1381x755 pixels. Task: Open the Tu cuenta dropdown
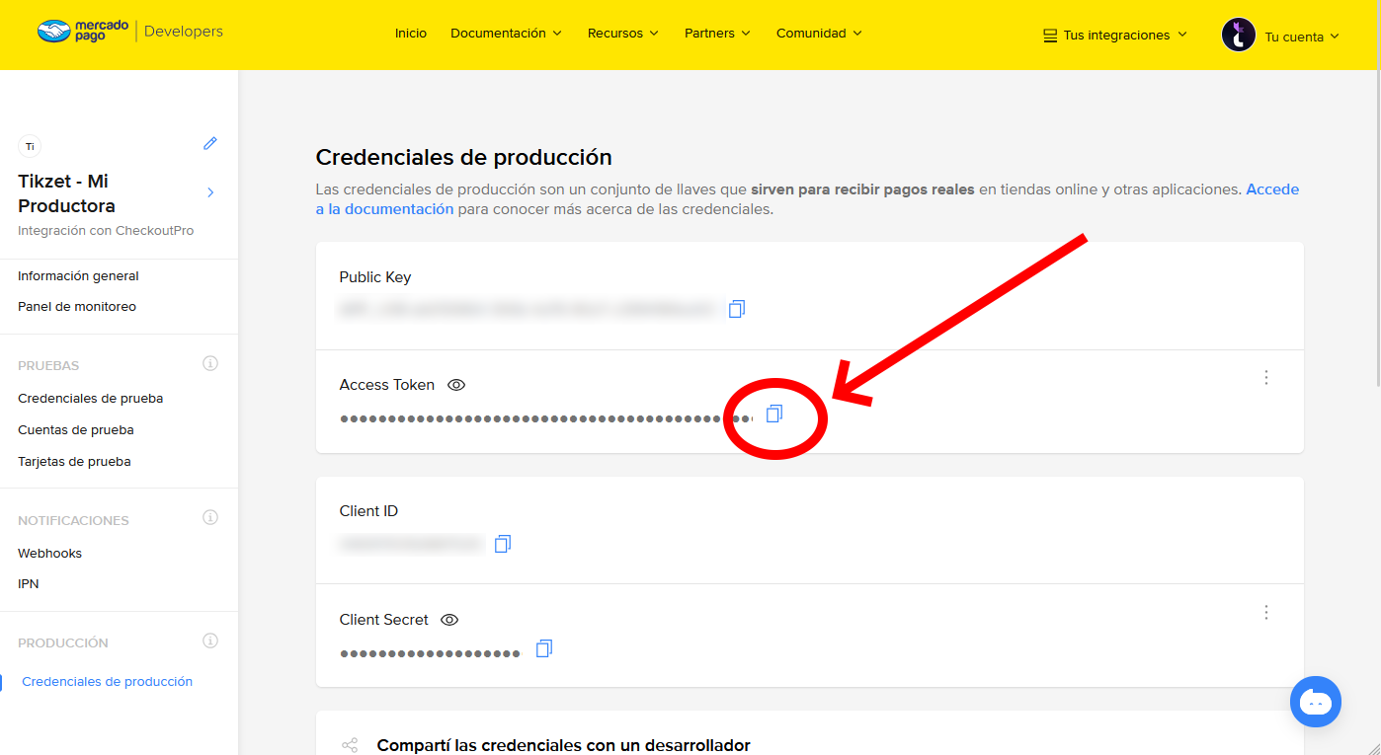coord(1302,37)
